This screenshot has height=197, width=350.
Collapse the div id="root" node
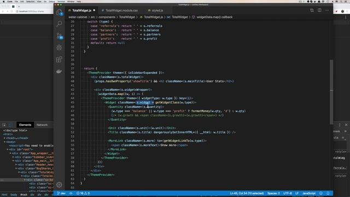click(8, 149)
